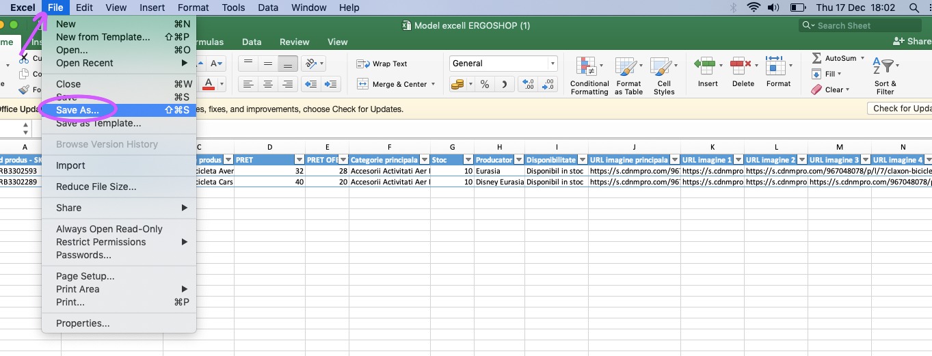Switch to the Review ribbon tab
The height and width of the screenshot is (356, 932).
click(x=294, y=42)
